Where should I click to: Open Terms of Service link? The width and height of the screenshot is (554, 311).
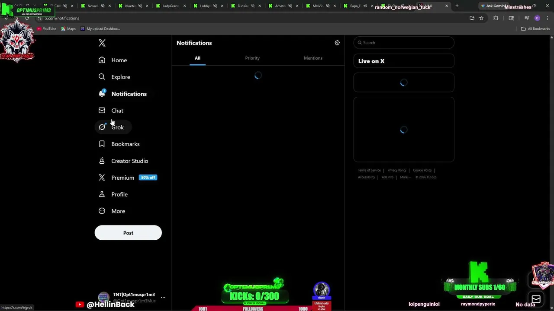(369, 170)
